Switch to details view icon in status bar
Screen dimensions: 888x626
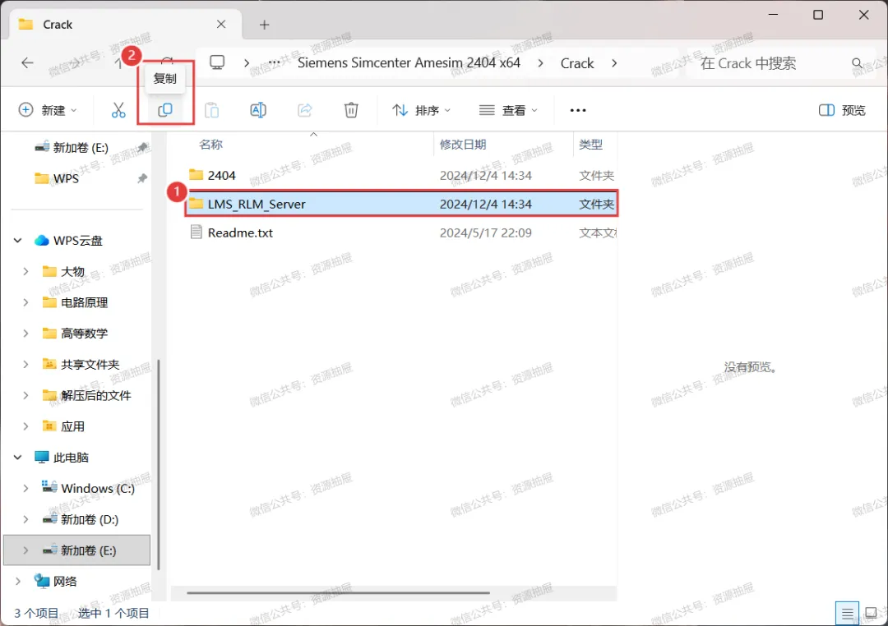pyautogui.click(x=847, y=613)
